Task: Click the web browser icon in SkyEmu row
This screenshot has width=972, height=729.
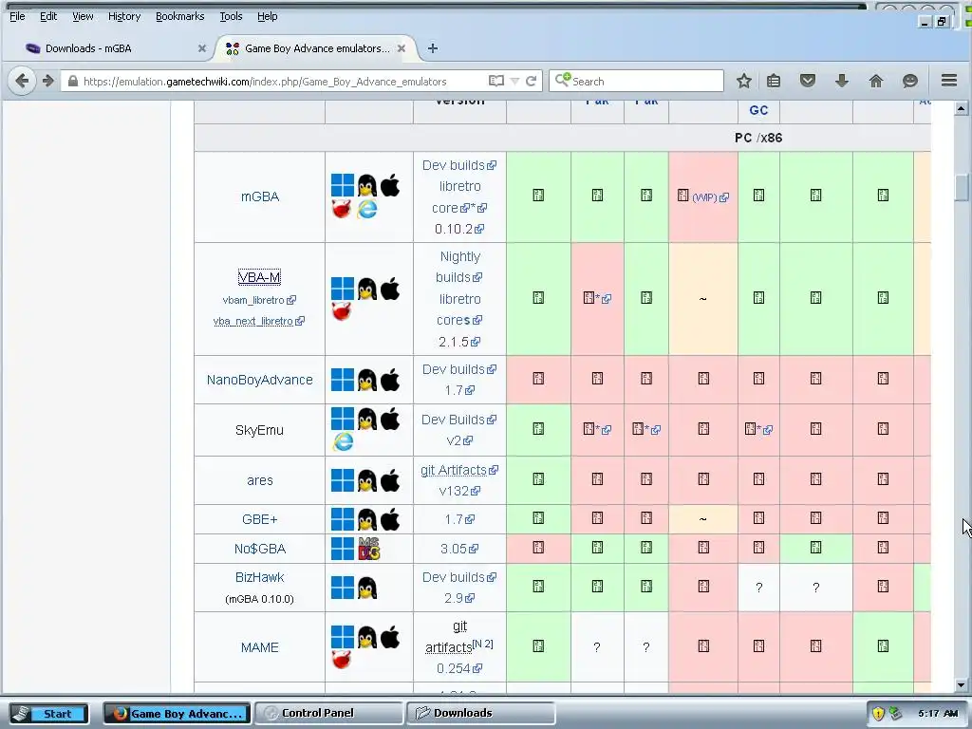Action: pos(343,441)
